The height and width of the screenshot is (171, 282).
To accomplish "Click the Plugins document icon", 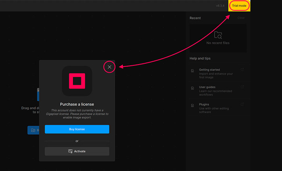I will click(x=193, y=106).
